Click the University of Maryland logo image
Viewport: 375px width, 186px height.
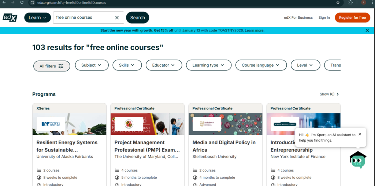click(x=129, y=124)
